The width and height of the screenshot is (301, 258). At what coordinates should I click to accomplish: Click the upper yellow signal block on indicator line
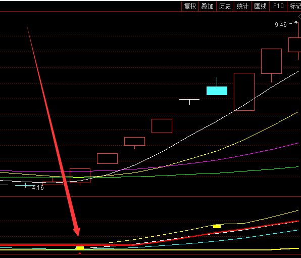217,227
